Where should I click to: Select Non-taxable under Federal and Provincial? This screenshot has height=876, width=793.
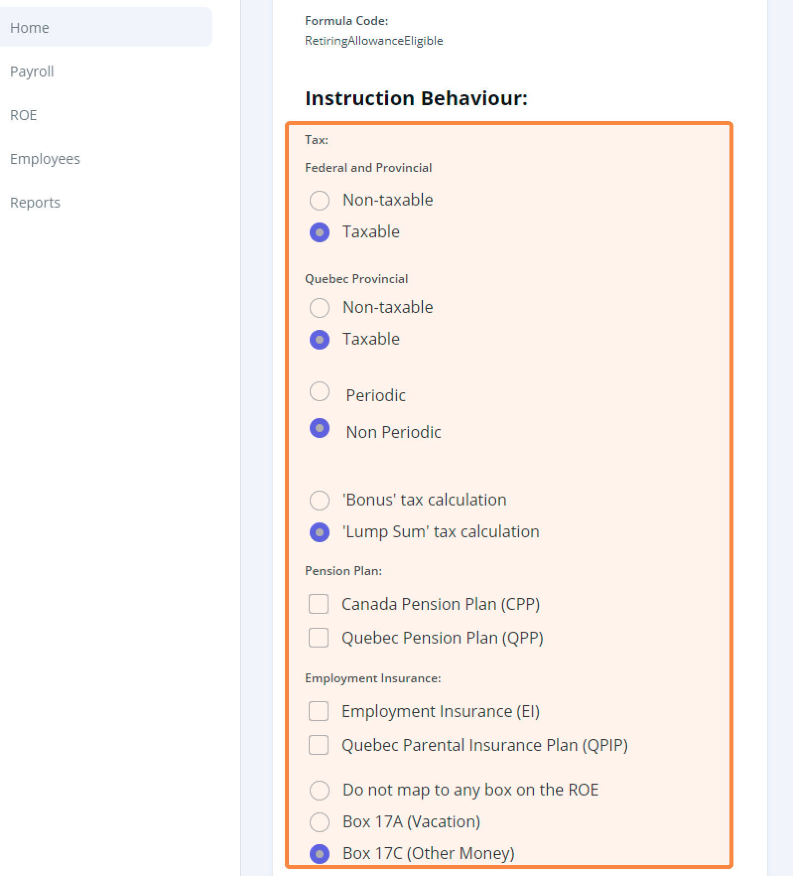[319, 201]
